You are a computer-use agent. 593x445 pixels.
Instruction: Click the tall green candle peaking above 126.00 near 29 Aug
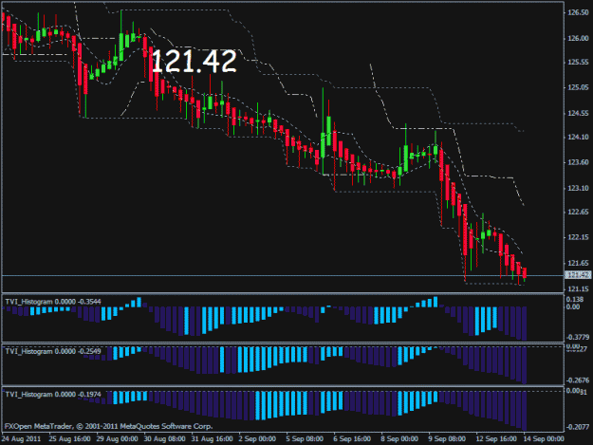click(121, 46)
